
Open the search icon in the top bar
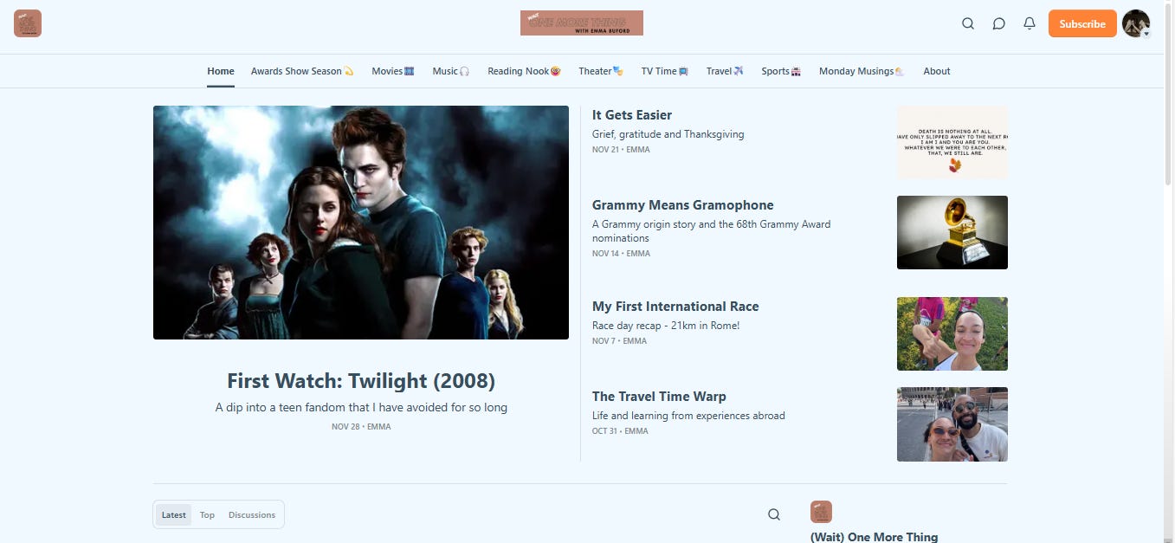pos(968,23)
